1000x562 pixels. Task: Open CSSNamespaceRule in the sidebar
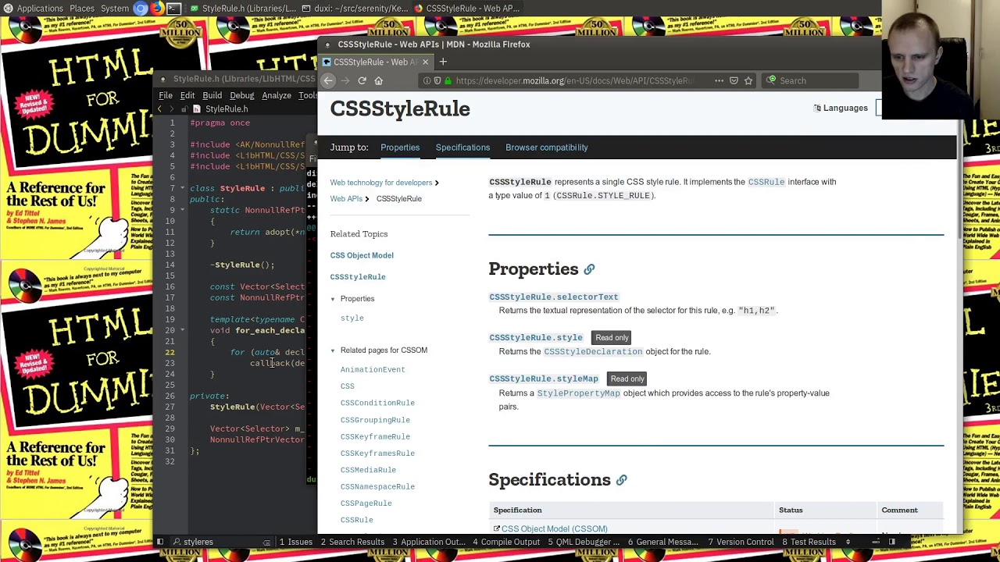pyautogui.click(x=377, y=486)
